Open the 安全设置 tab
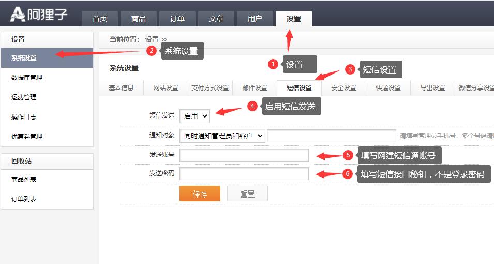The height and width of the screenshot is (264, 494). click(343, 88)
